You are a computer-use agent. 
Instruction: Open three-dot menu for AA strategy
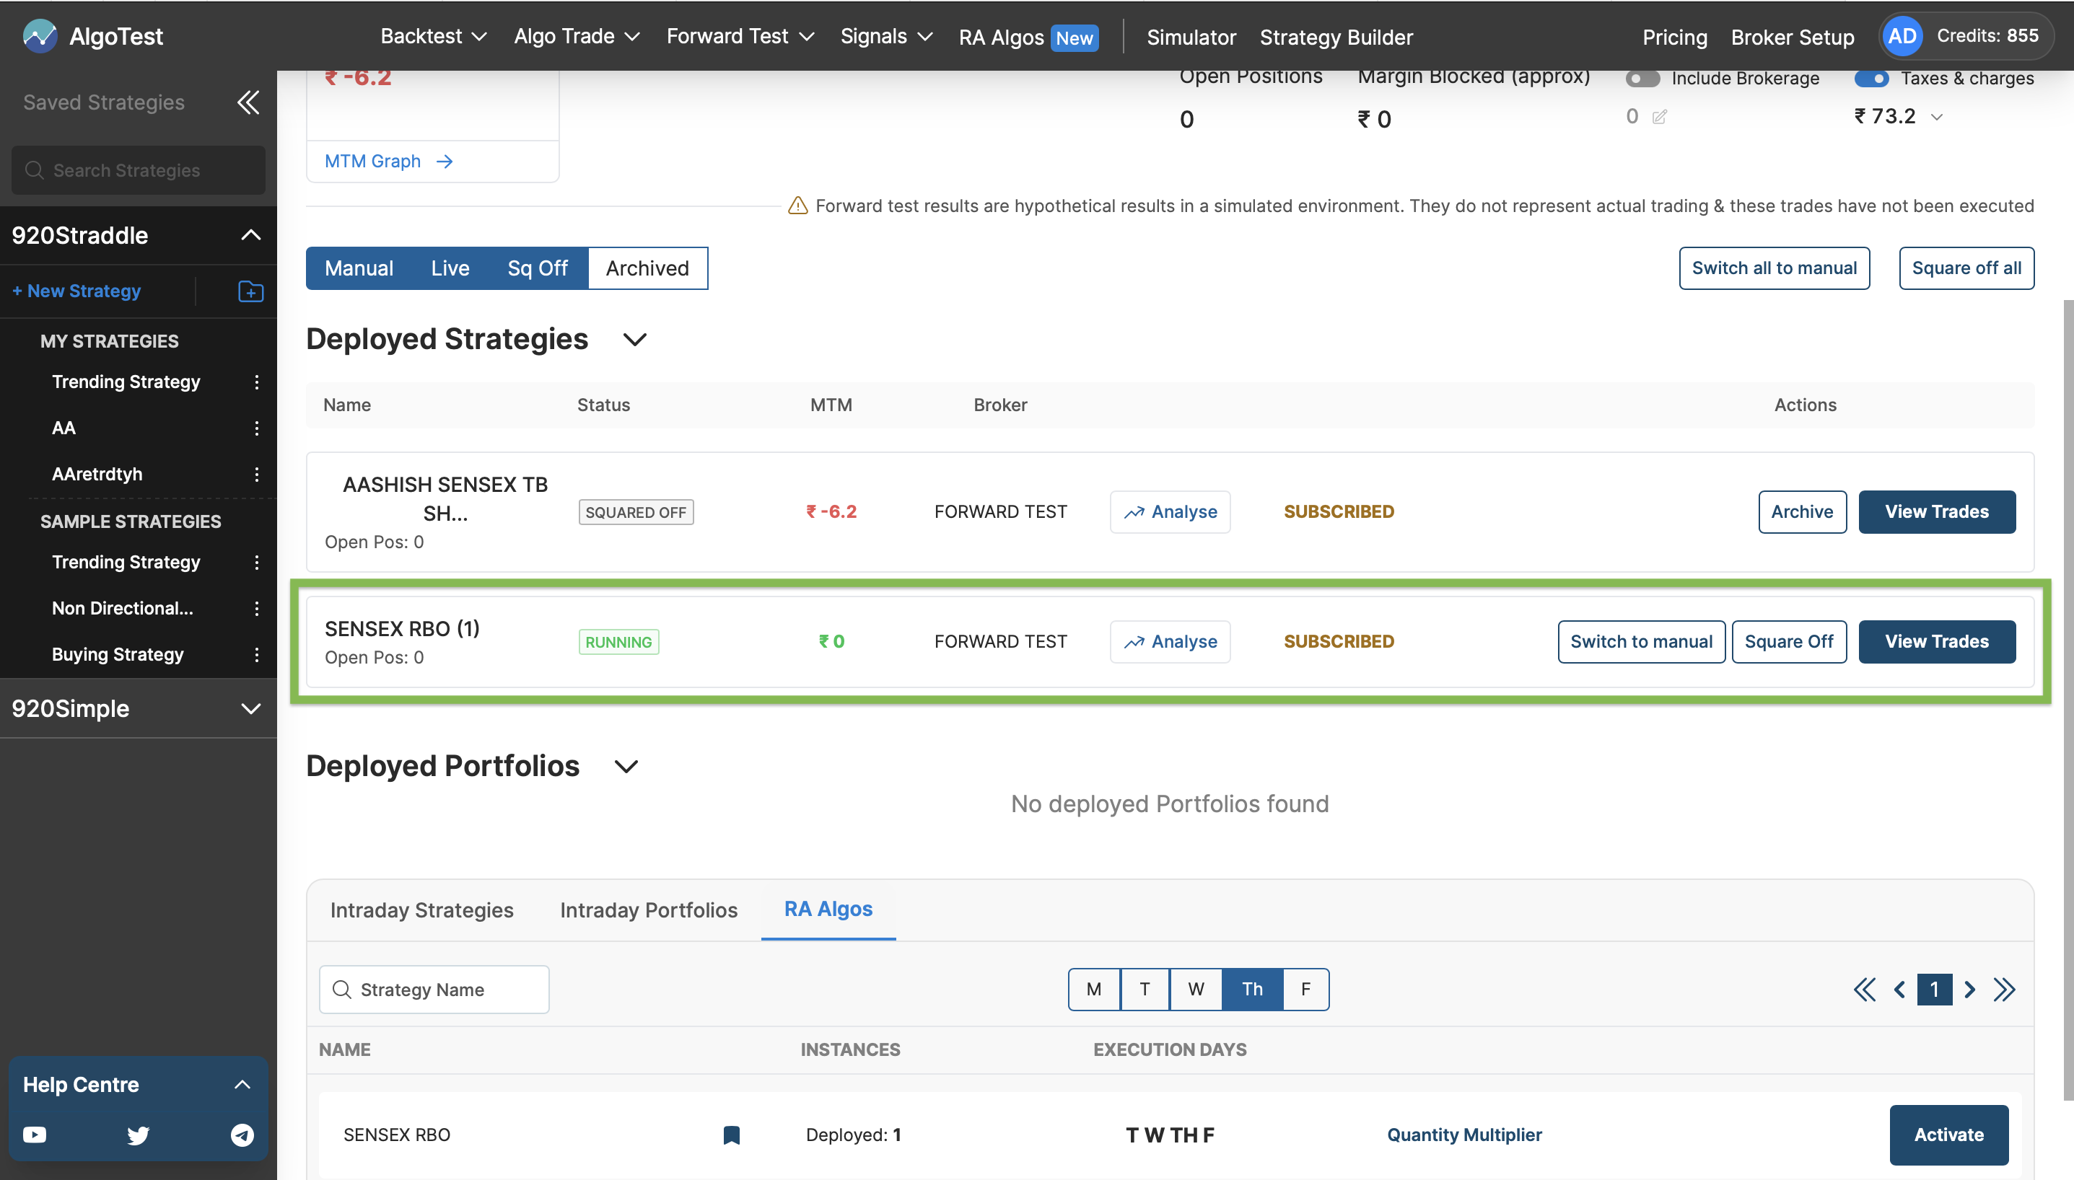pyautogui.click(x=257, y=428)
